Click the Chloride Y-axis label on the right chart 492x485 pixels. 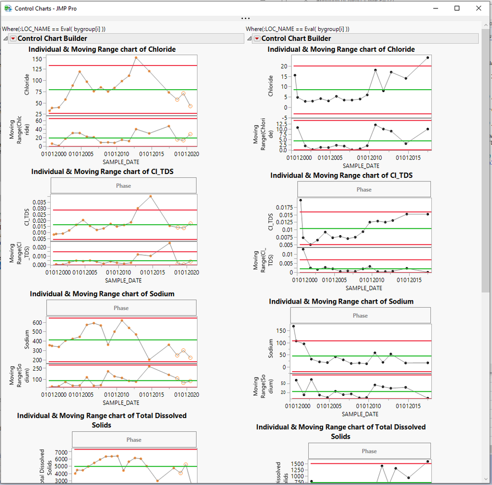(x=270, y=86)
